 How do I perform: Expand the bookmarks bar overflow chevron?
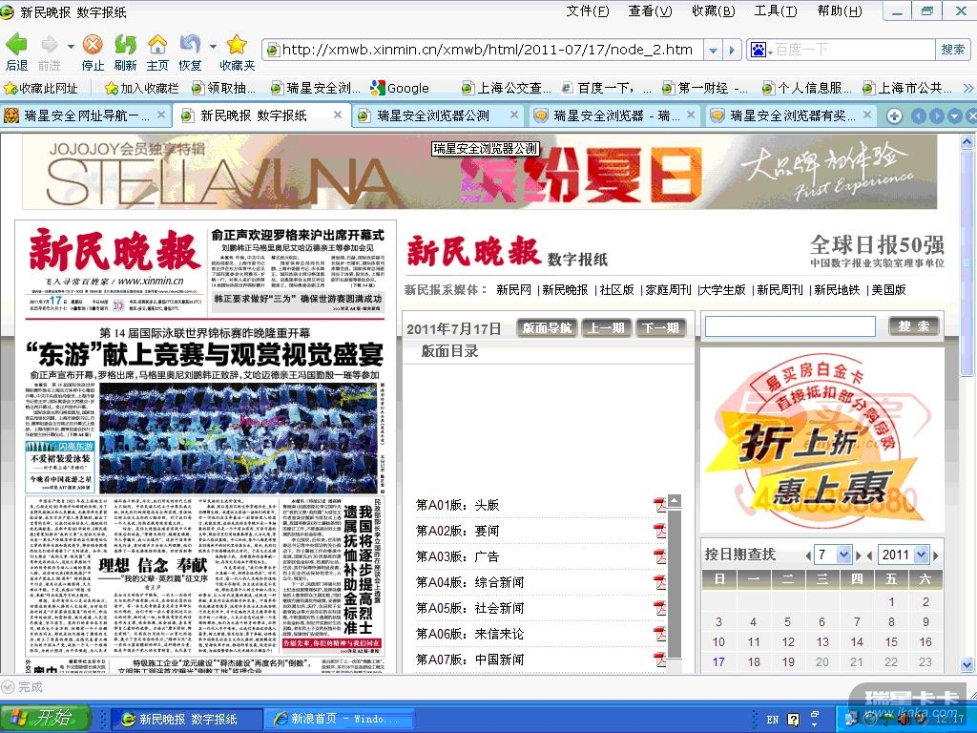pos(968,89)
